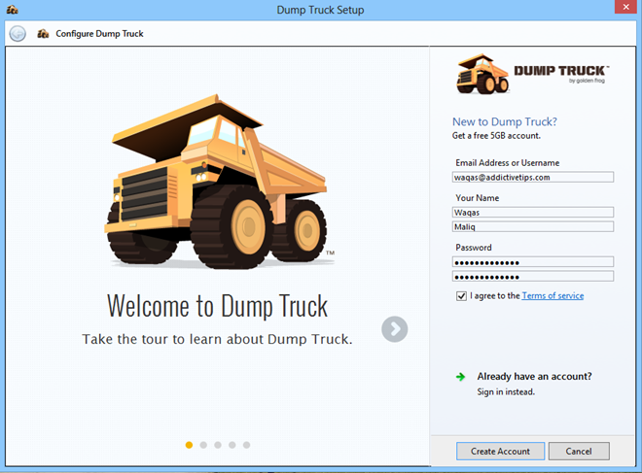Select the second tour page dot

pos(203,445)
